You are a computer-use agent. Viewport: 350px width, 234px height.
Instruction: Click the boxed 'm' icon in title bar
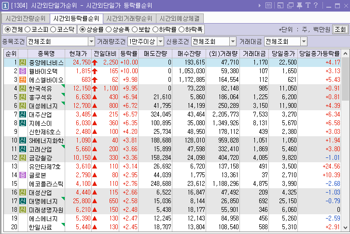click(x=268, y=5)
